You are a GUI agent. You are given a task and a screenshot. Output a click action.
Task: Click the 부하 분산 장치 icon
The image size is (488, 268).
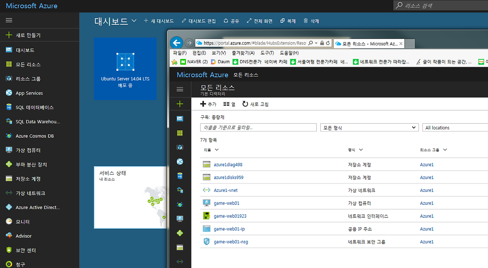click(9, 164)
